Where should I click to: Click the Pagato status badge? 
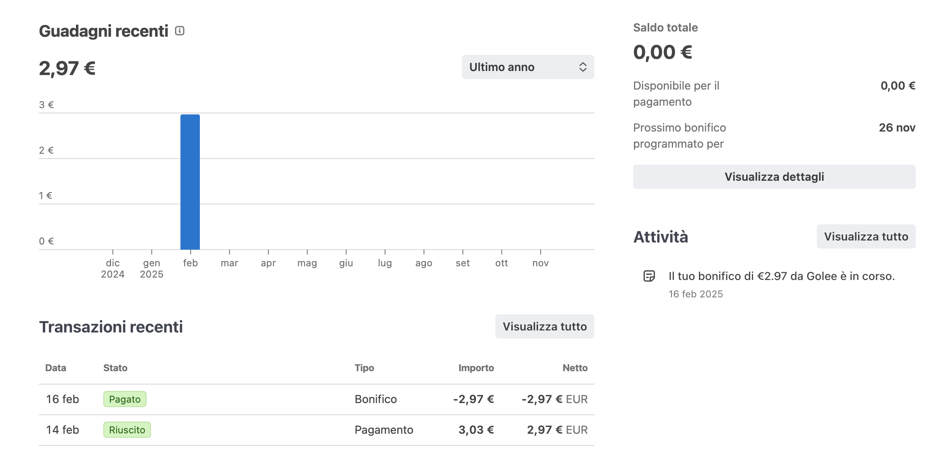coord(125,399)
